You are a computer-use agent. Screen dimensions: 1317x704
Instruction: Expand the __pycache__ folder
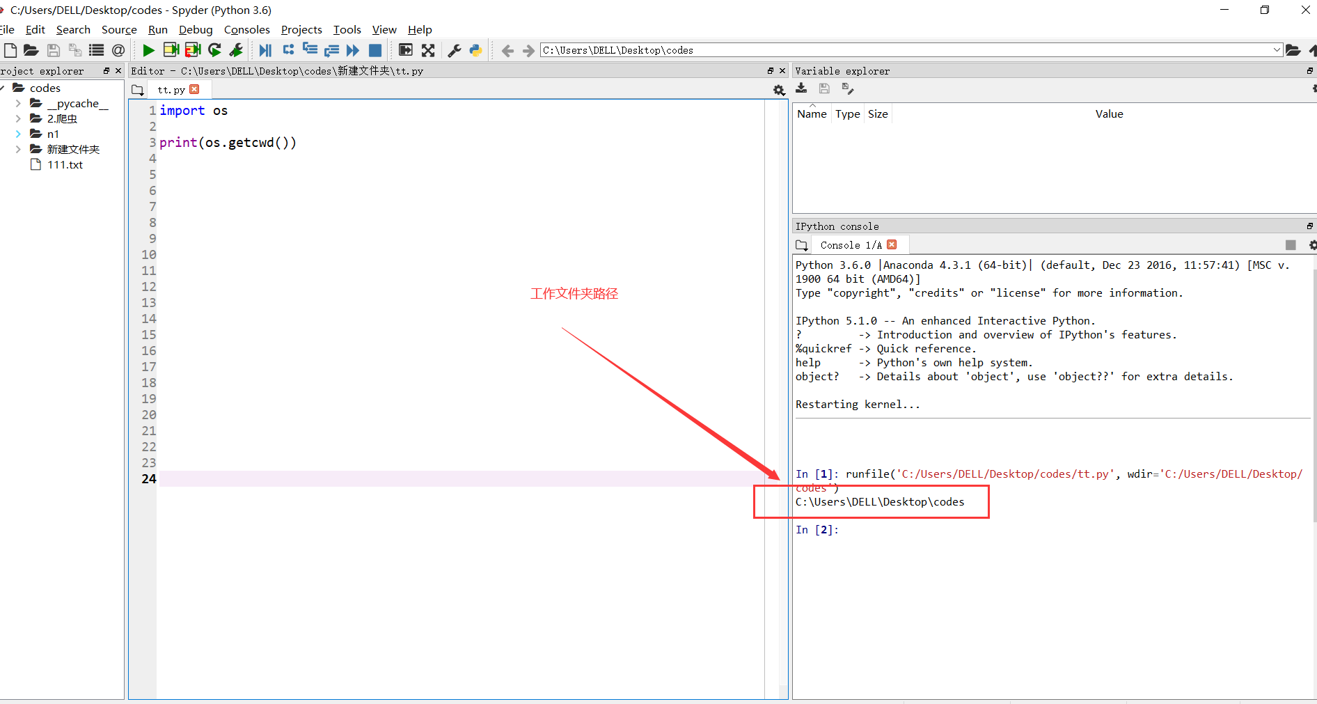point(18,103)
